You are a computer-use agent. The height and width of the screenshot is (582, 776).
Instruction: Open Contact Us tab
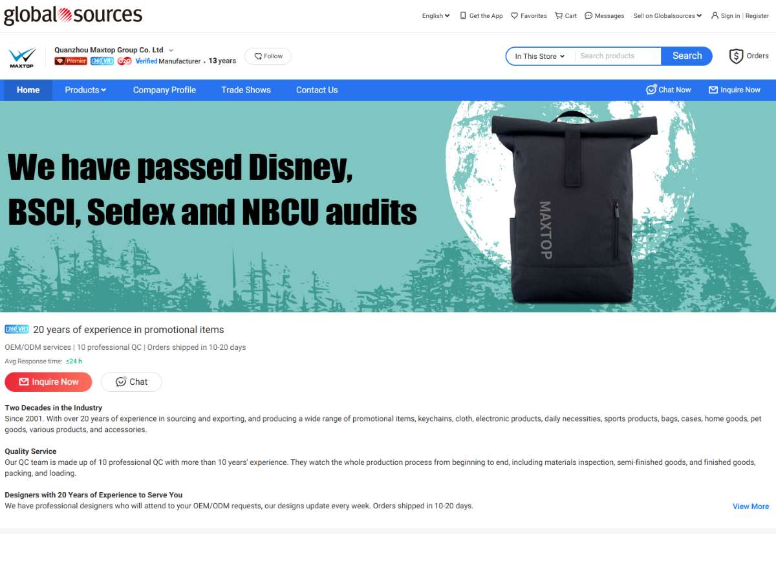click(x=317, y=90)
